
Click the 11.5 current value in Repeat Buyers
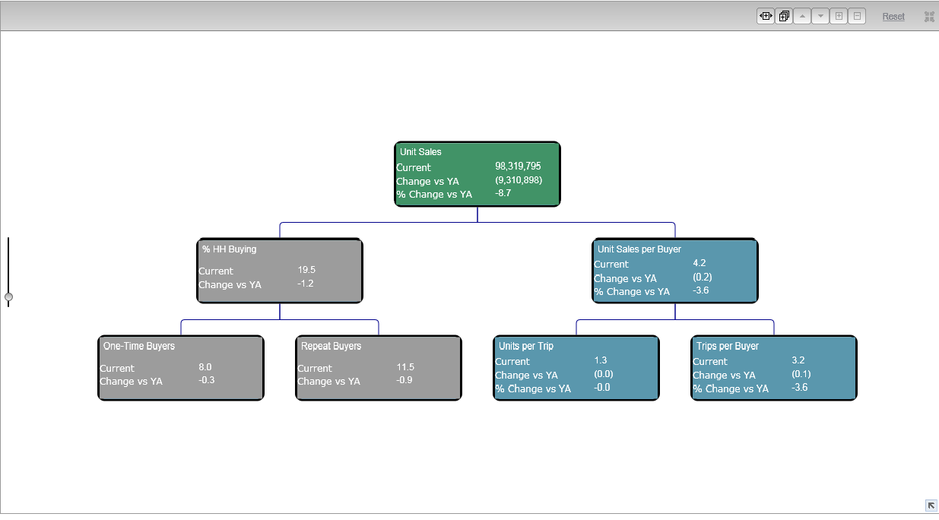coord(405,367)
